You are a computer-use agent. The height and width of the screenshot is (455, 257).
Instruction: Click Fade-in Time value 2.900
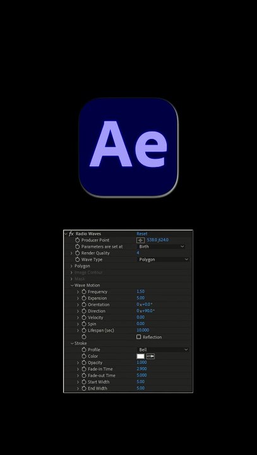tap(141, 369)
